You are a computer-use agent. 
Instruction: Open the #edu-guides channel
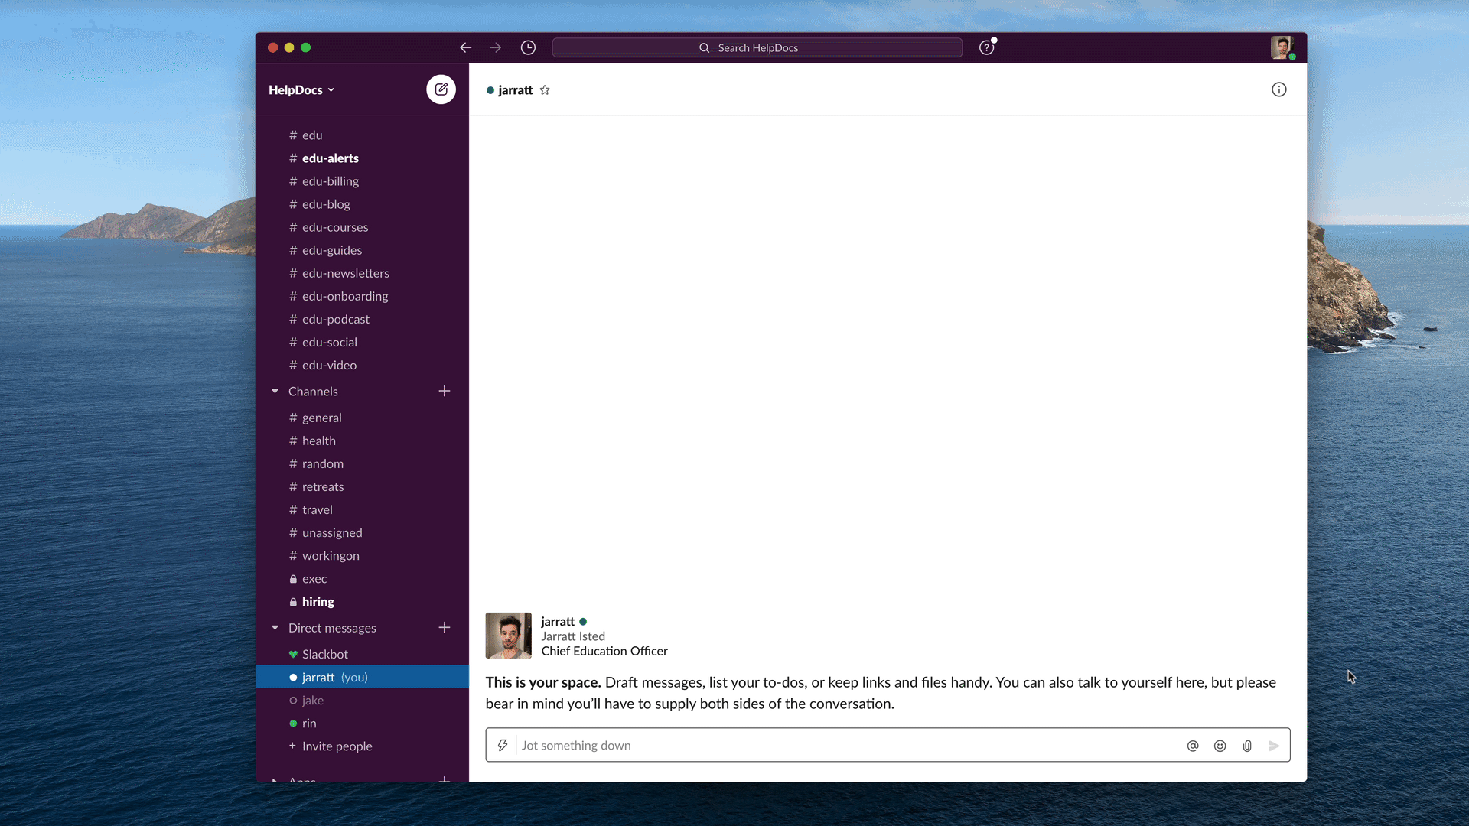363,249
